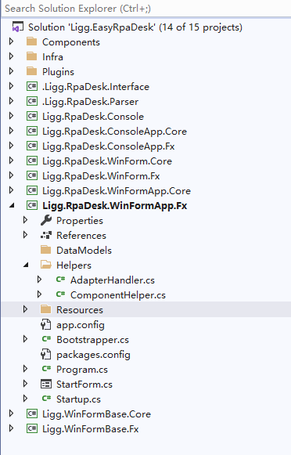The image size is (291, 455).
Task: Expand the Ligg.RpaDesk.WinFormApp.Core project arrow
Action: [x=11, y=190]
